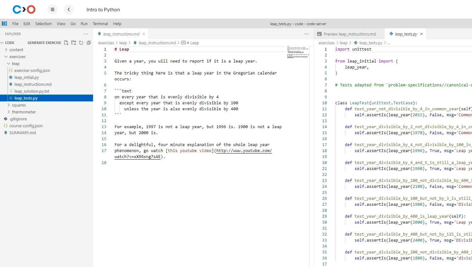Place cursor on import unittest line

pos(353,49)
